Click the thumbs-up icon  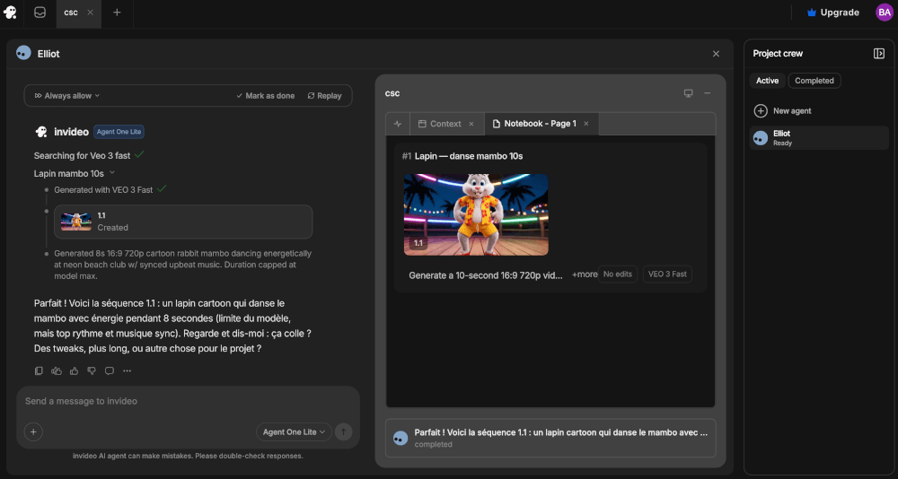click(x=74, y=370)
